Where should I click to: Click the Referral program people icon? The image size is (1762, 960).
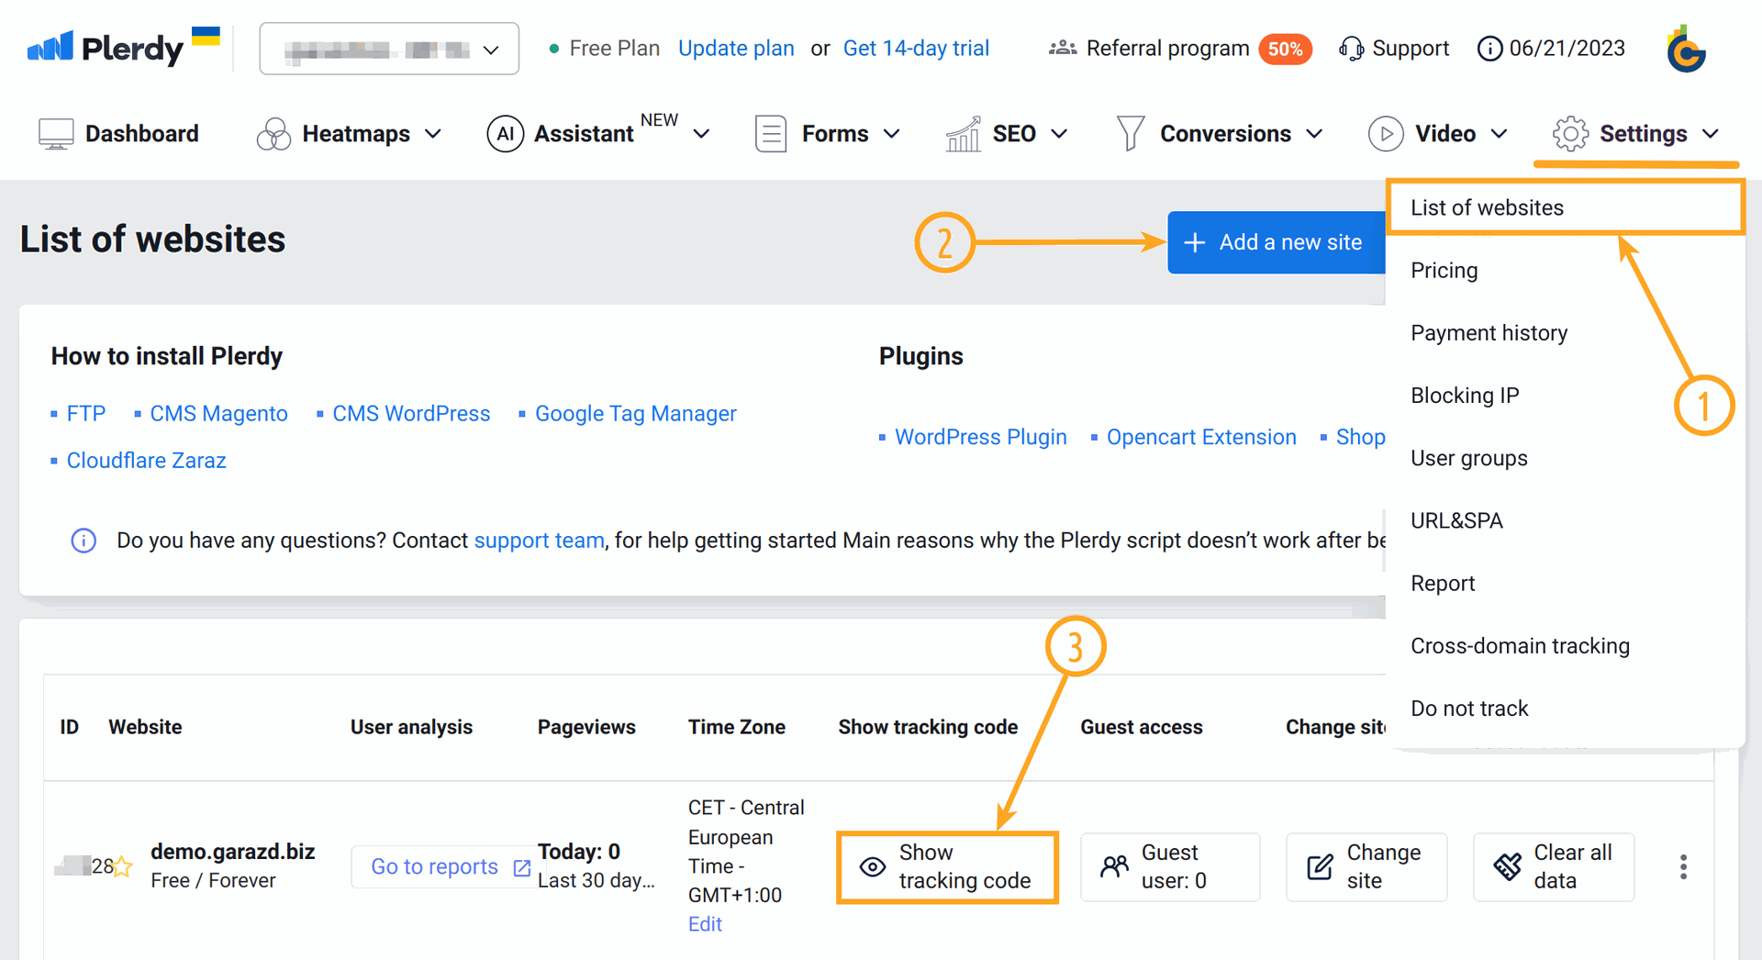click(1063, 48)
